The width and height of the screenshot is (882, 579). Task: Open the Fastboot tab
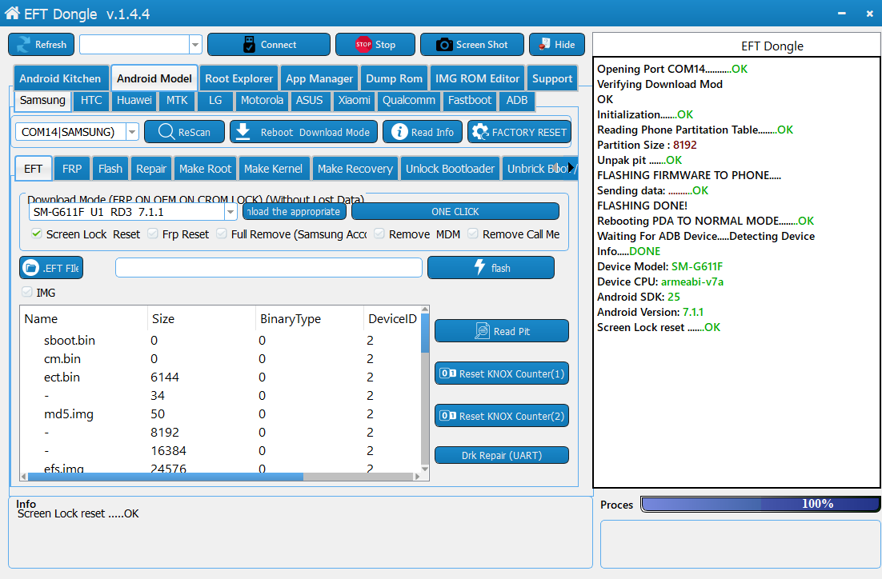[x=470, y=100]
